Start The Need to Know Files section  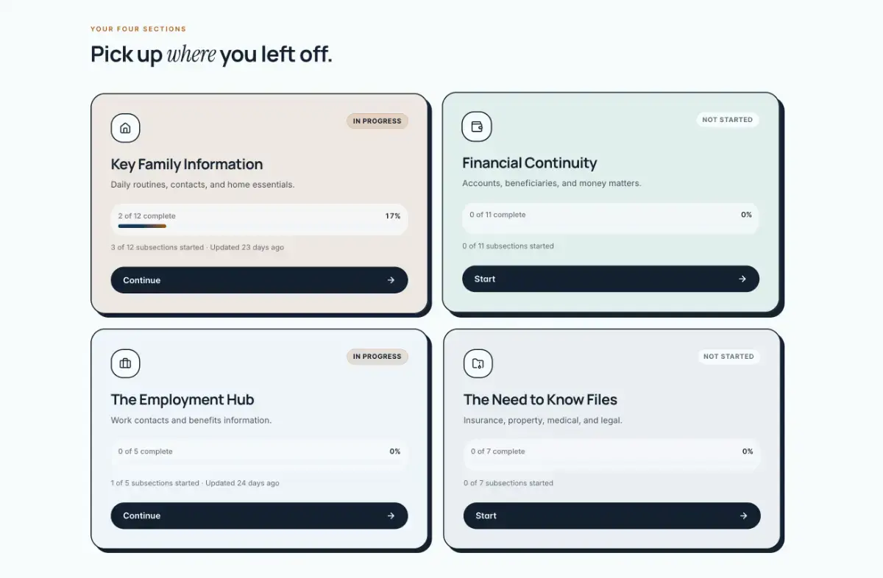[611, 515]
